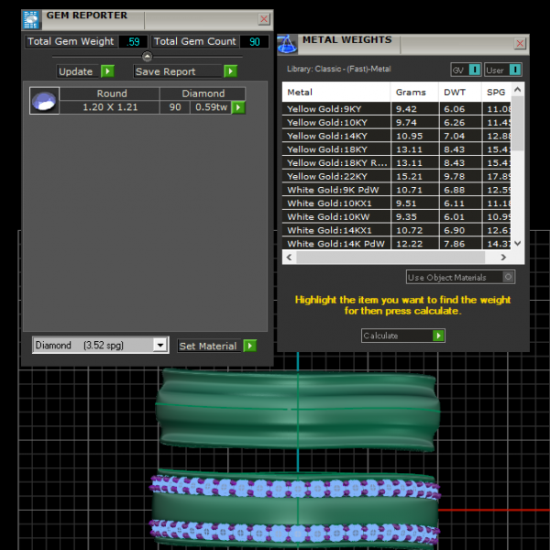The image size is (550, 550).
Task: Close the Gem Reporter window
Action: (x=264, y=18)
